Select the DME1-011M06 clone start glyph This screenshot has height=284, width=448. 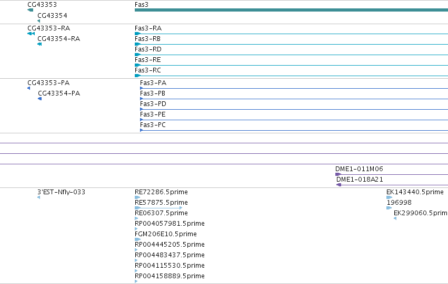(339, 174)
